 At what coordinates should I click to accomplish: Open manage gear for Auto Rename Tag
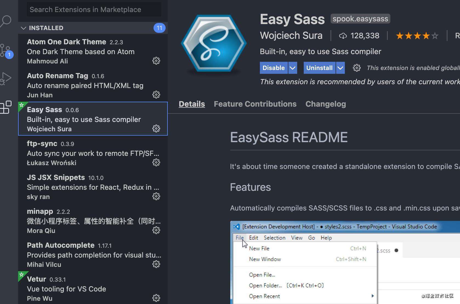click(x=156, y=95)
